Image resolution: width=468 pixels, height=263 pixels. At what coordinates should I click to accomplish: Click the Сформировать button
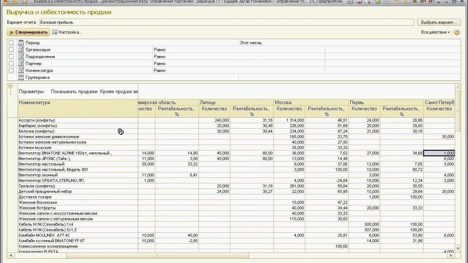[x=29, y=32]
